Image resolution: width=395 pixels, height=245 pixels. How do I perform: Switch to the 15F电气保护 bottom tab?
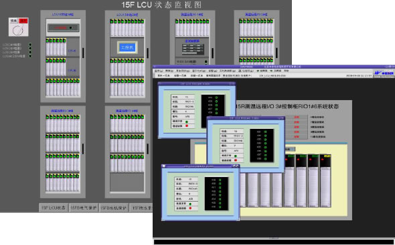tap(84, 208)
